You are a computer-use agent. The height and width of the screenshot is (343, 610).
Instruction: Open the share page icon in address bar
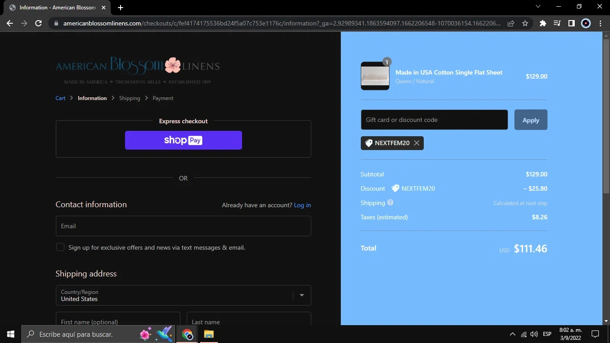tap(511, 23)
